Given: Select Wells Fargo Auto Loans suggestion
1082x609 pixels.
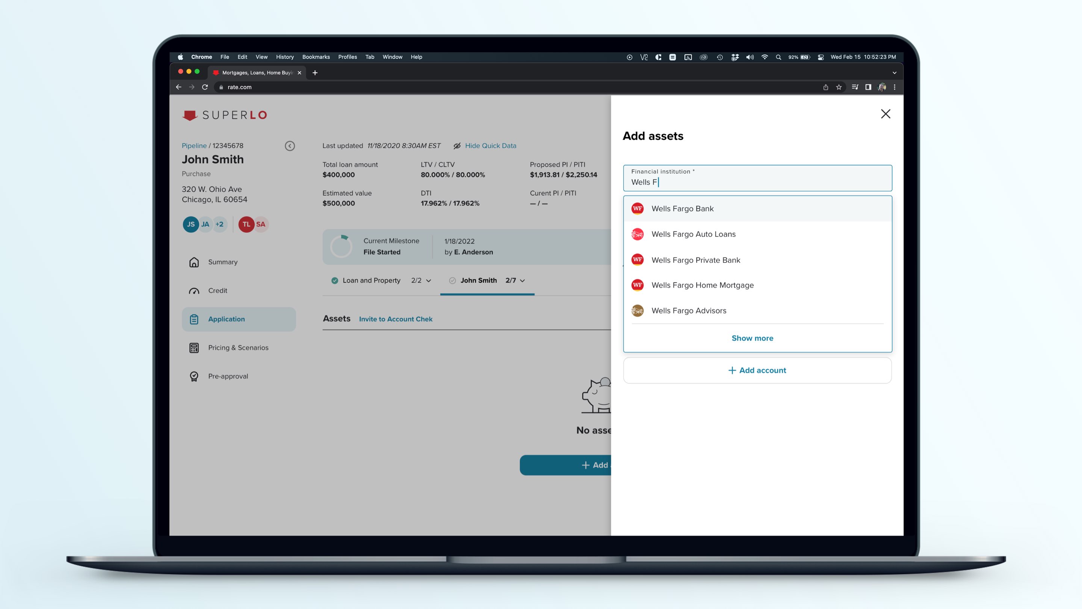Looking at the screenshot, I should tap(757, 234).
